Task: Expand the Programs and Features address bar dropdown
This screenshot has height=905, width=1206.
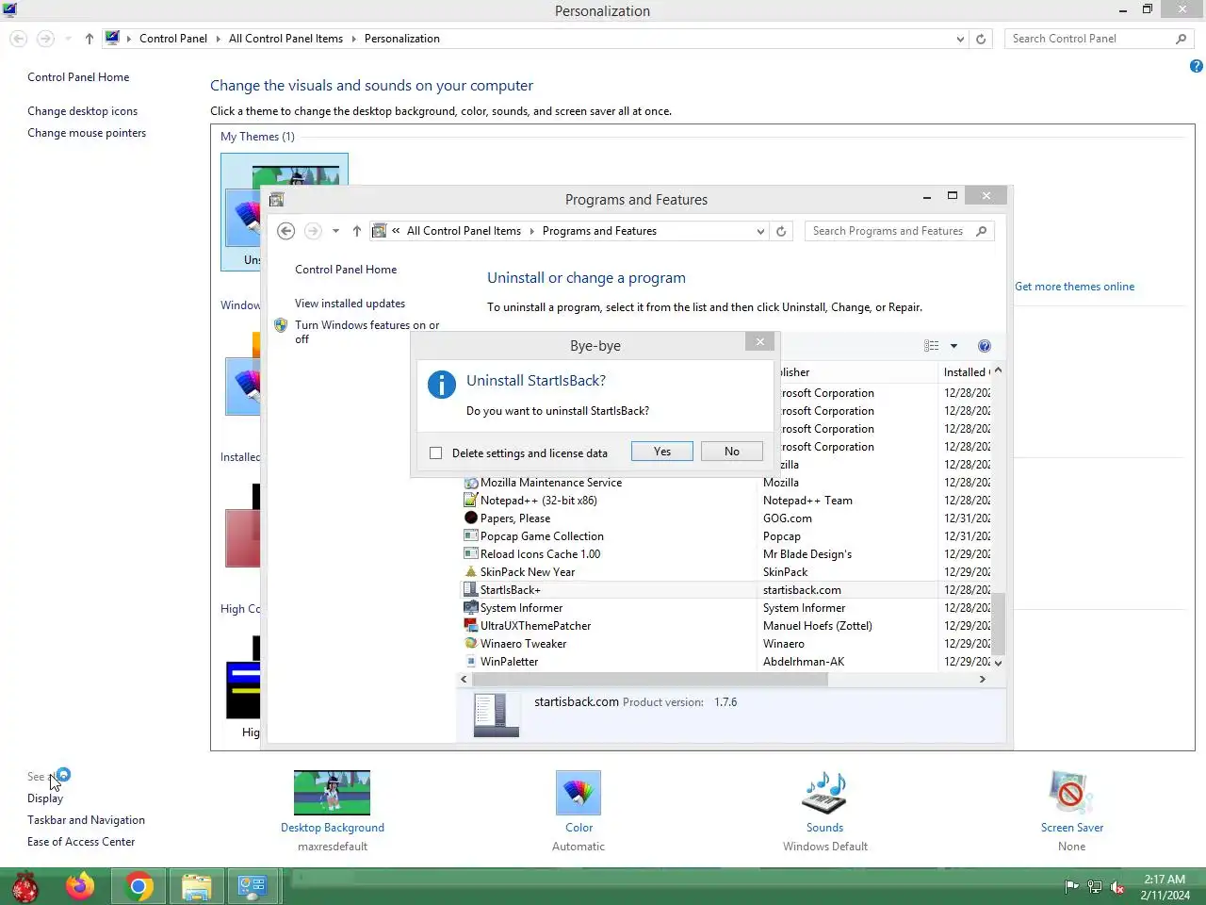Action: pos(760,231)
